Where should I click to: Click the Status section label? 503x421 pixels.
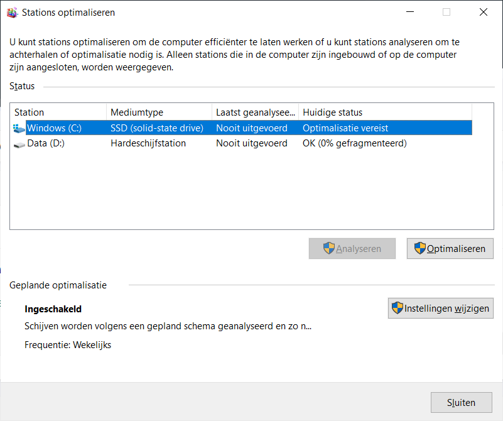pyautogui.click(x=22, y=86)
